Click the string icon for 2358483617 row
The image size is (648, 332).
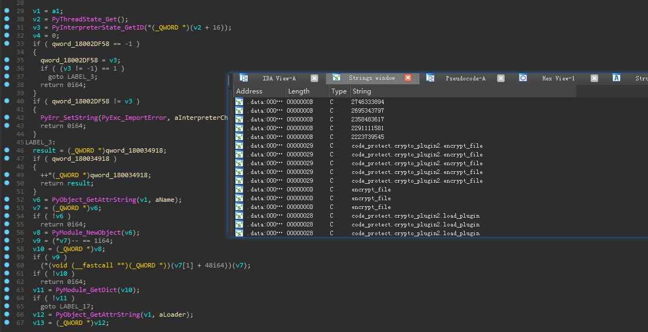click(x=240, y=119)
